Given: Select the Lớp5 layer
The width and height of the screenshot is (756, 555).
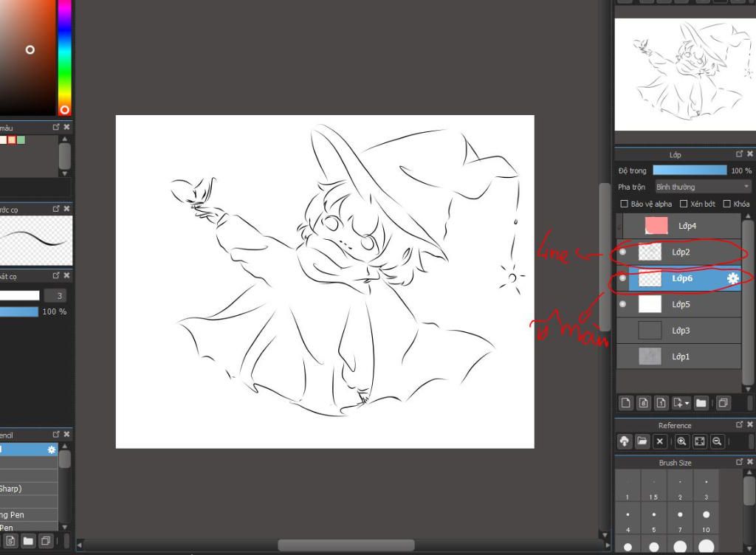Looking at the screenshot, I should [x=679, y=304].
